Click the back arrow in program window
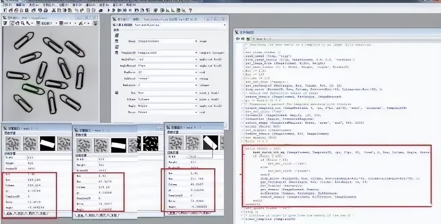This screenshot has height=224, width=441. click(x=238, y=39)
